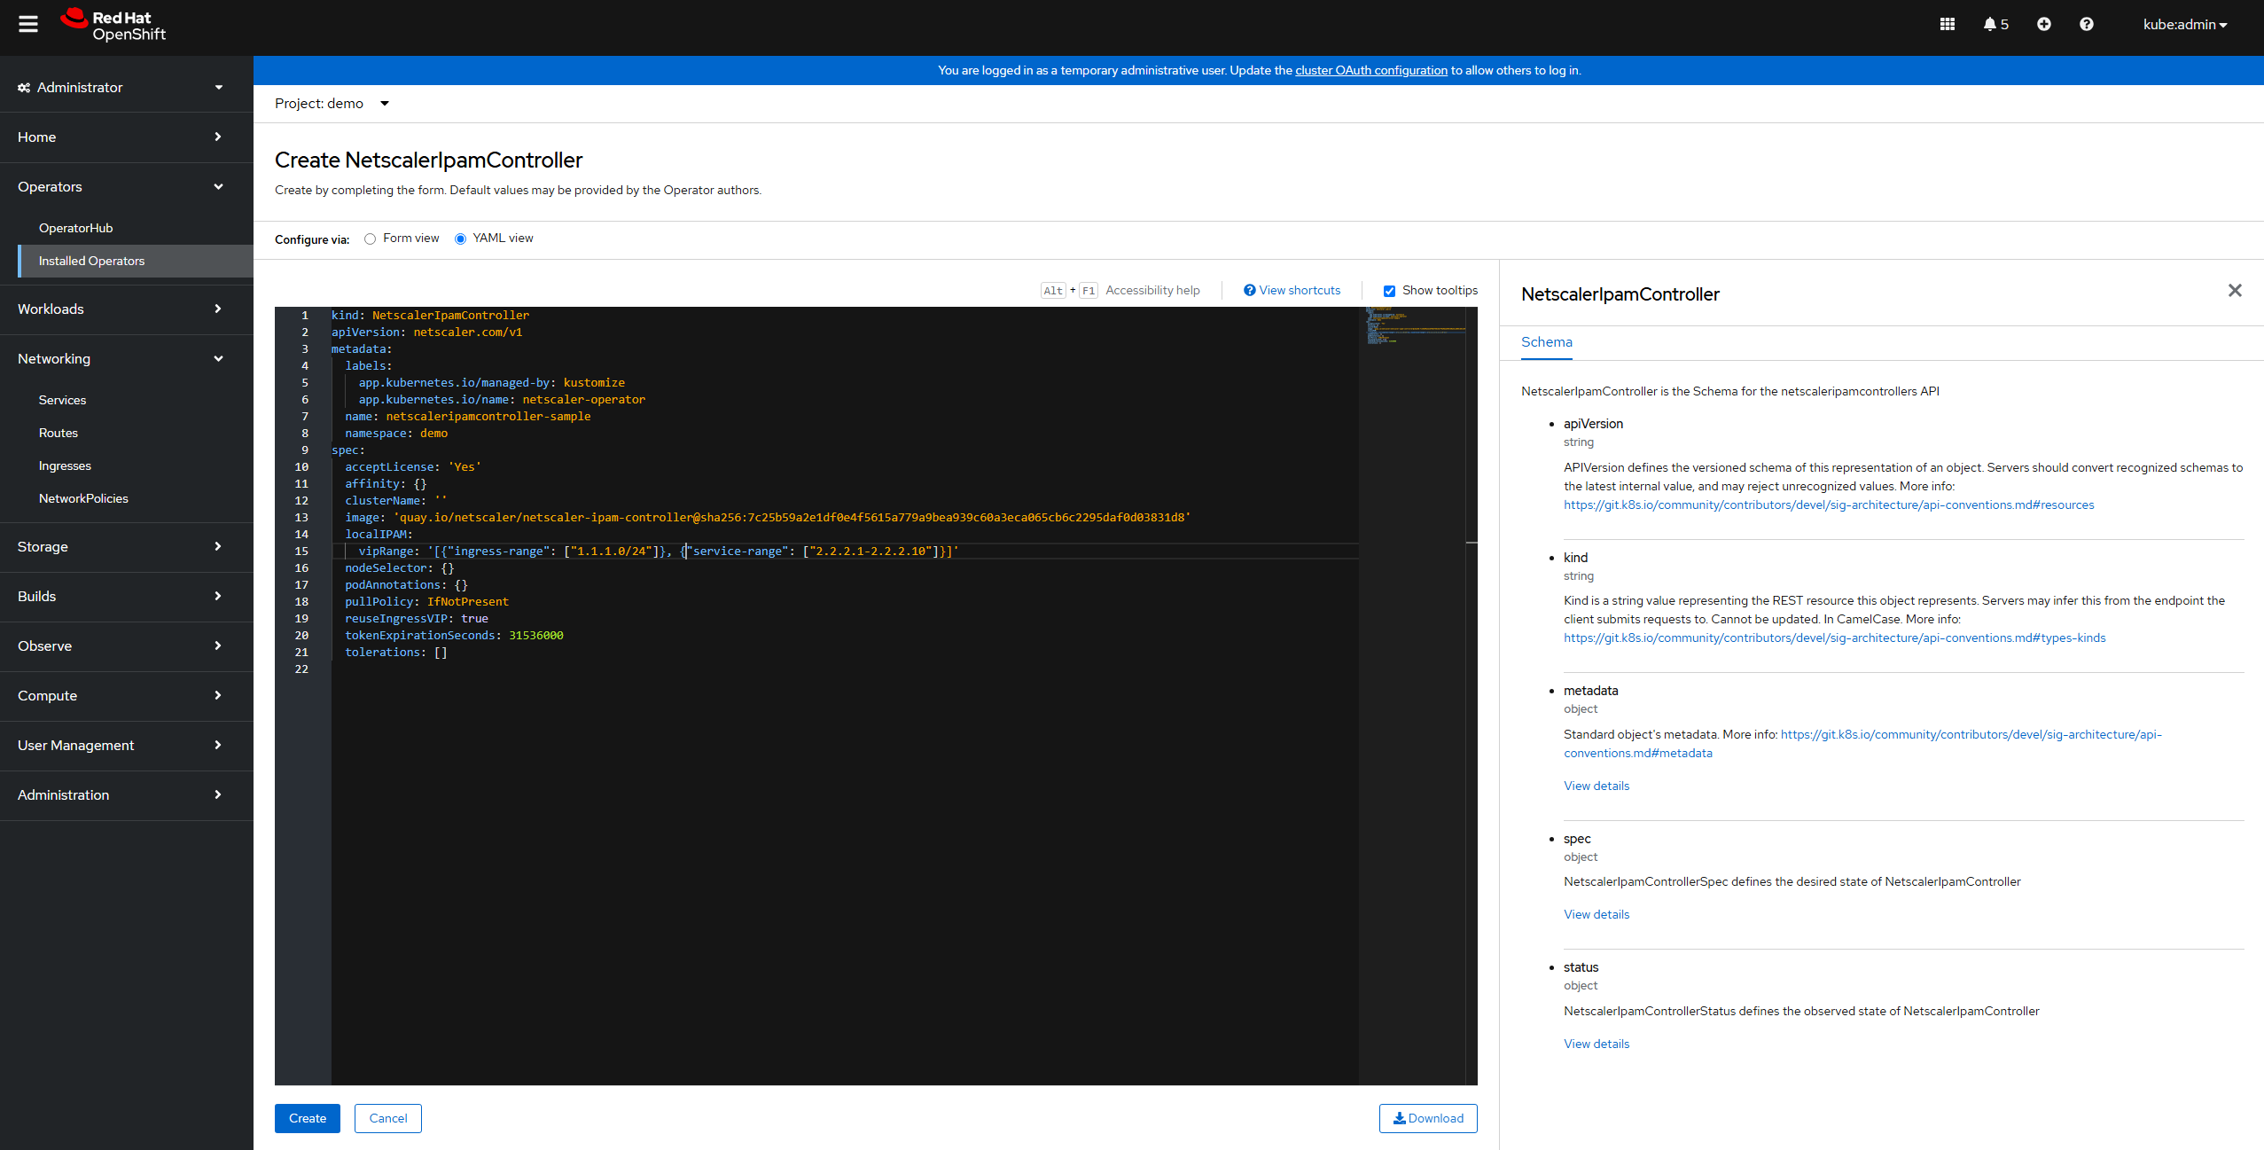Viewport: 2264px width, 1150px height.
Task: View details for status field
Action: tap(1596, 1044)
